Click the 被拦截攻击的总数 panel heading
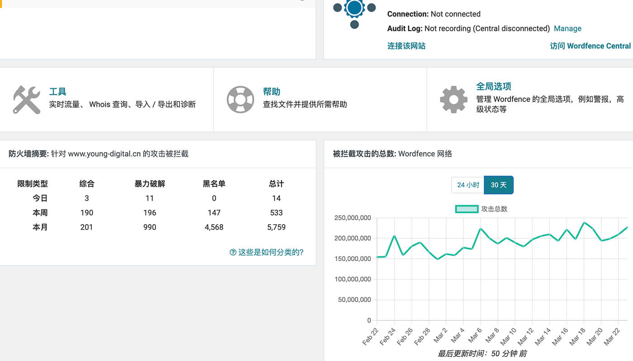This screenshot has height=361, width=633. (x=392, y=154)
